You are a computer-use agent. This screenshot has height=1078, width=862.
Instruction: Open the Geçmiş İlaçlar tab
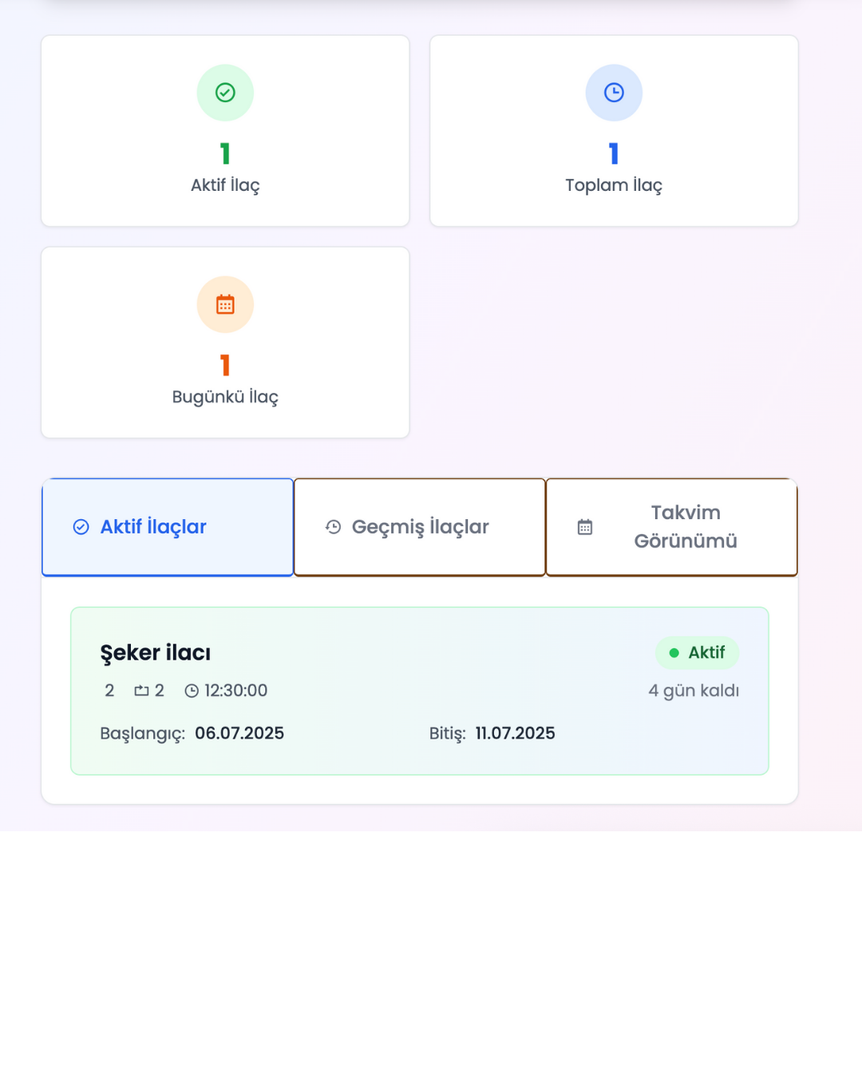(x=420, y=527)
